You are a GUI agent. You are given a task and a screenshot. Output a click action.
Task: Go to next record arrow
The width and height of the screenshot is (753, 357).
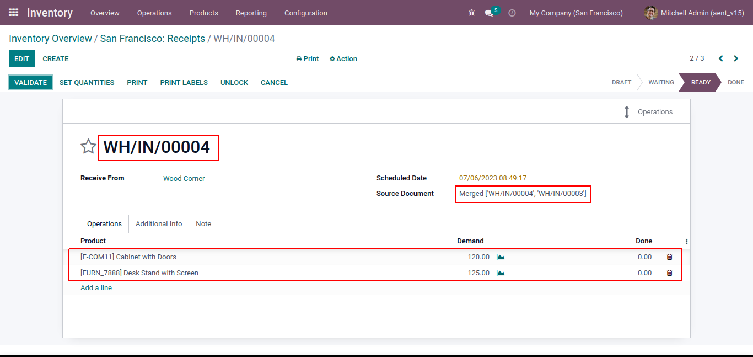736,58
